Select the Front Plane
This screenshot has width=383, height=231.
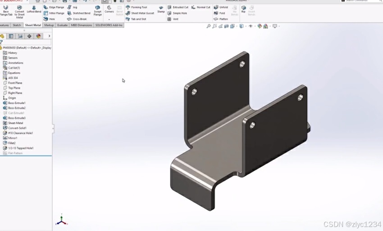point(13,83)
